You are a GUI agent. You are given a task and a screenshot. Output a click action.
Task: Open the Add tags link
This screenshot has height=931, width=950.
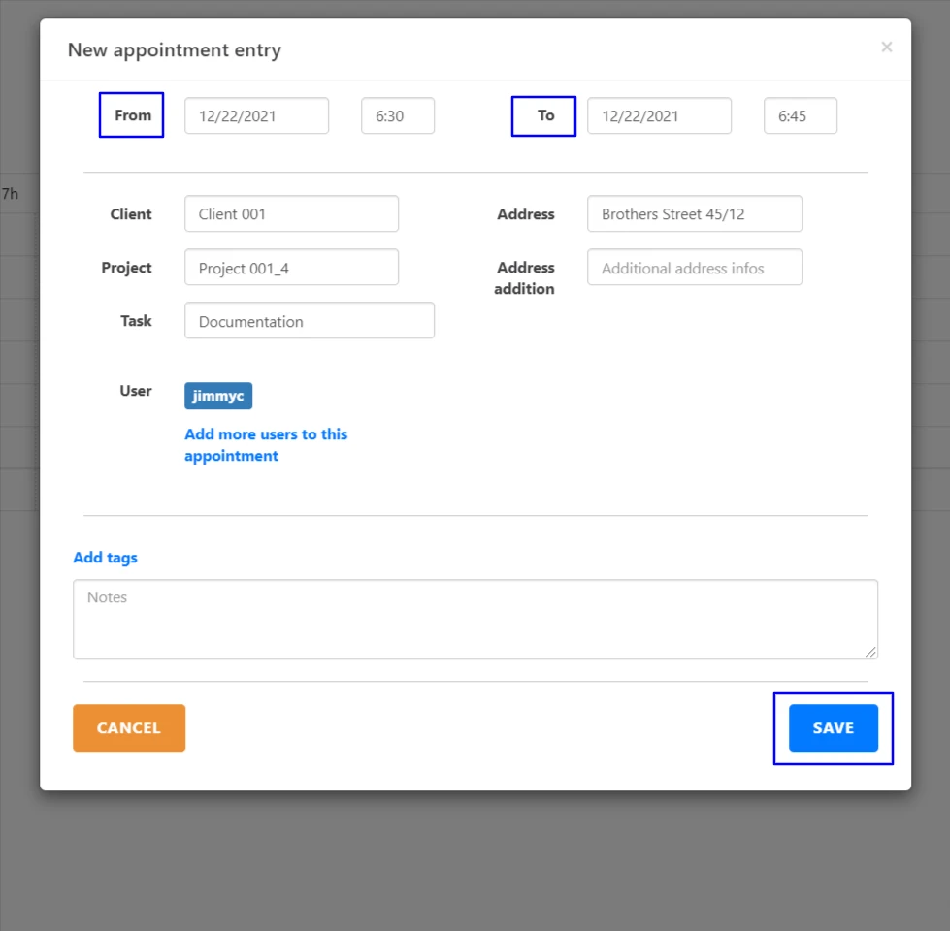pos(104,557)
